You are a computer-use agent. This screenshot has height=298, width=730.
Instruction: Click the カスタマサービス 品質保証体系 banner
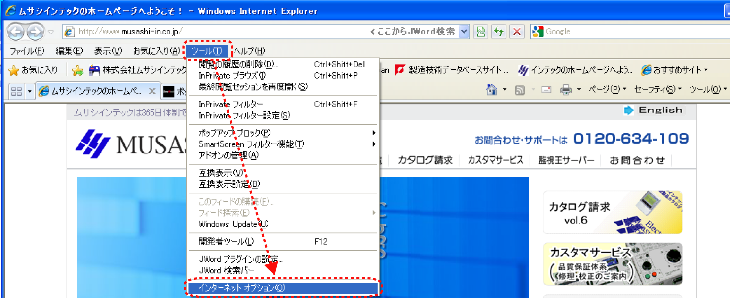pos(613,264)
